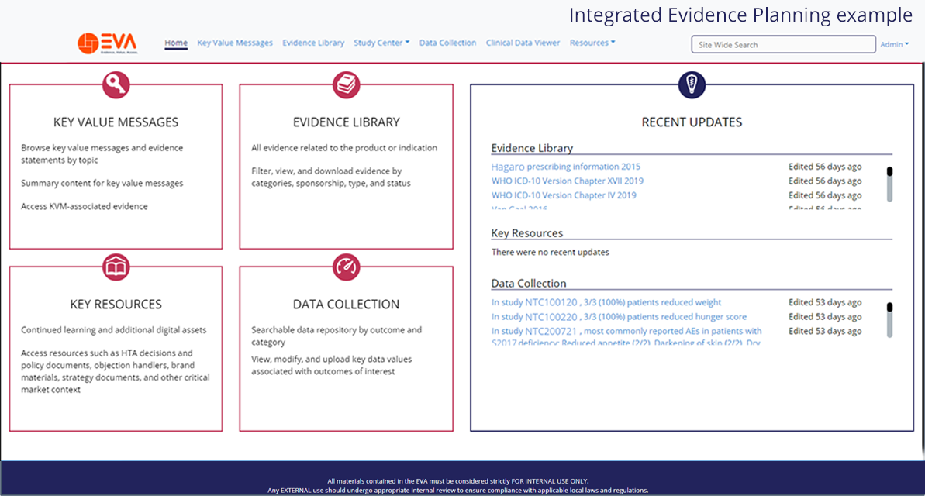Screen dimensions: 925x496
Task: Click the Evidence Library updates scrollbar
Action: coord(889,184)
